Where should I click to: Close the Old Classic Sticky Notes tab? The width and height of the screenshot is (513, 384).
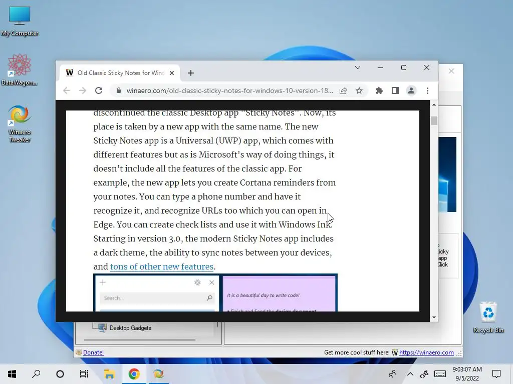pos(172,73)
